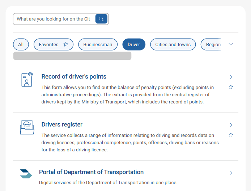Open the Drivers register title link
The width and height of the screenshot is (251, 191).
pos(62,124)
